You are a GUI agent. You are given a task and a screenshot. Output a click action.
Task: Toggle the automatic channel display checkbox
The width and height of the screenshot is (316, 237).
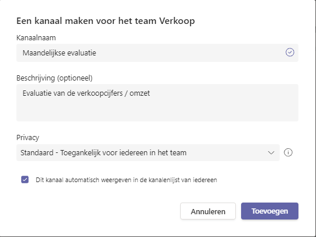click(25, 180)
